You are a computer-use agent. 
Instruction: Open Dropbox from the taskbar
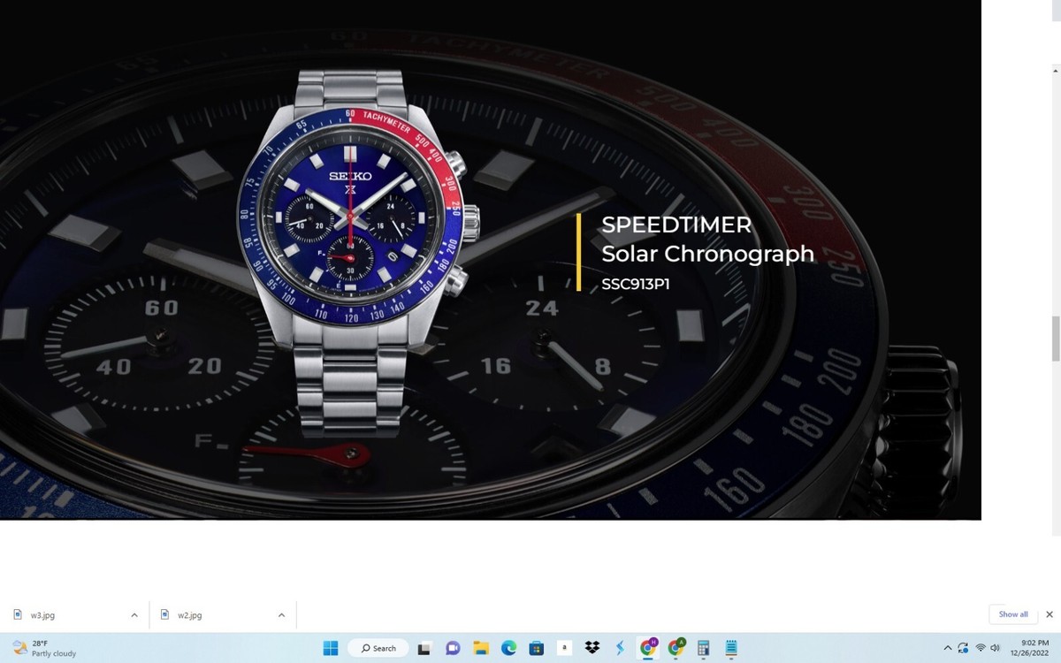pos(592,648)
